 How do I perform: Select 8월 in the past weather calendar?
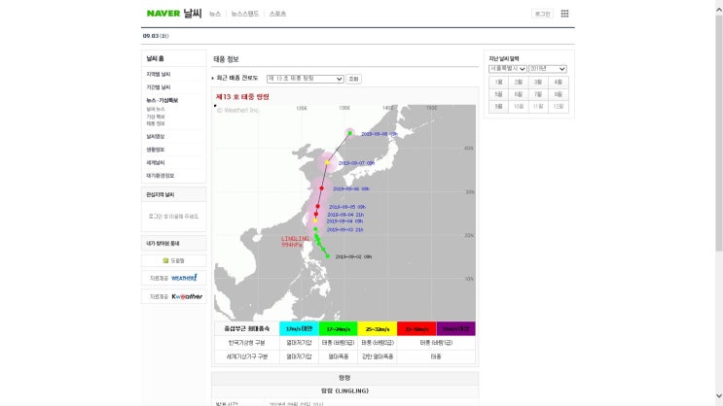[x=558, y=94]
